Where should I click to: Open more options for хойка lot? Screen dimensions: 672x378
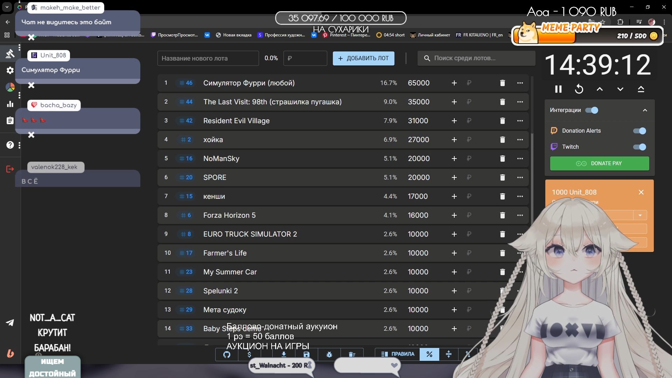point(520,140)
